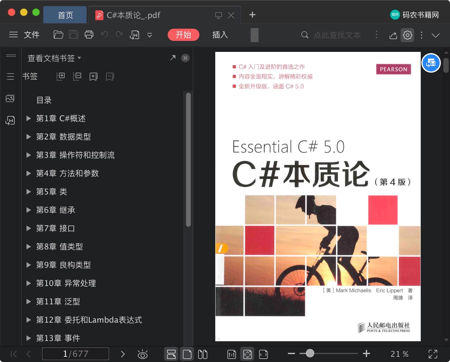
Task: Toggle single page view
Action: (187, 354)
